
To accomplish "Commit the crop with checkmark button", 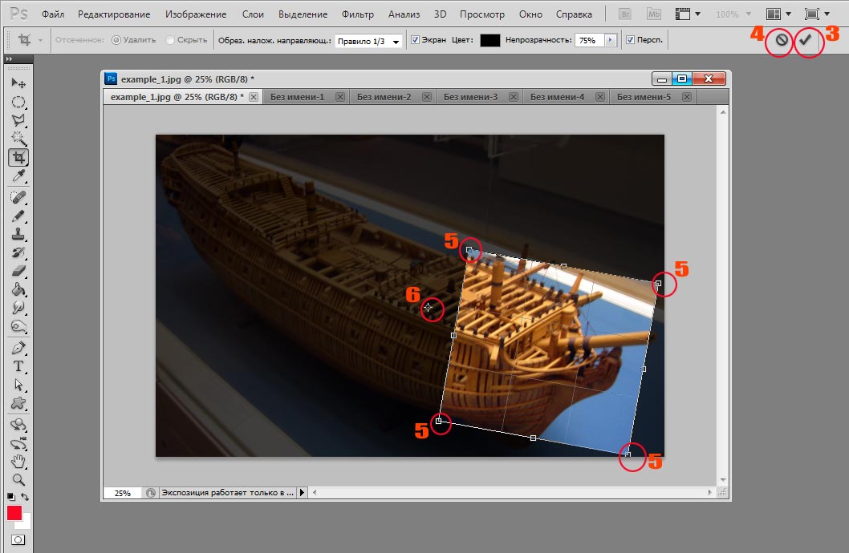I will (806, 40).
